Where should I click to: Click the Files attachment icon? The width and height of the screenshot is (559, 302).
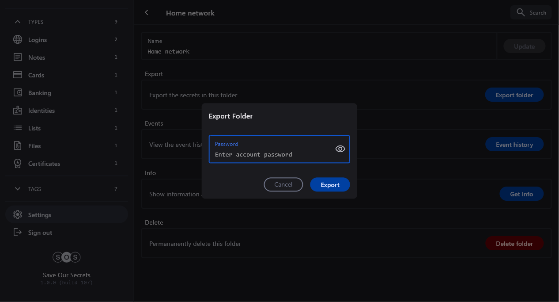coord(18,146)
